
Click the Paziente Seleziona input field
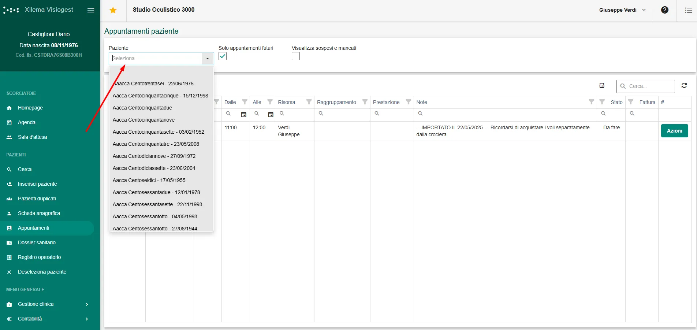click(x=156, y=59)
